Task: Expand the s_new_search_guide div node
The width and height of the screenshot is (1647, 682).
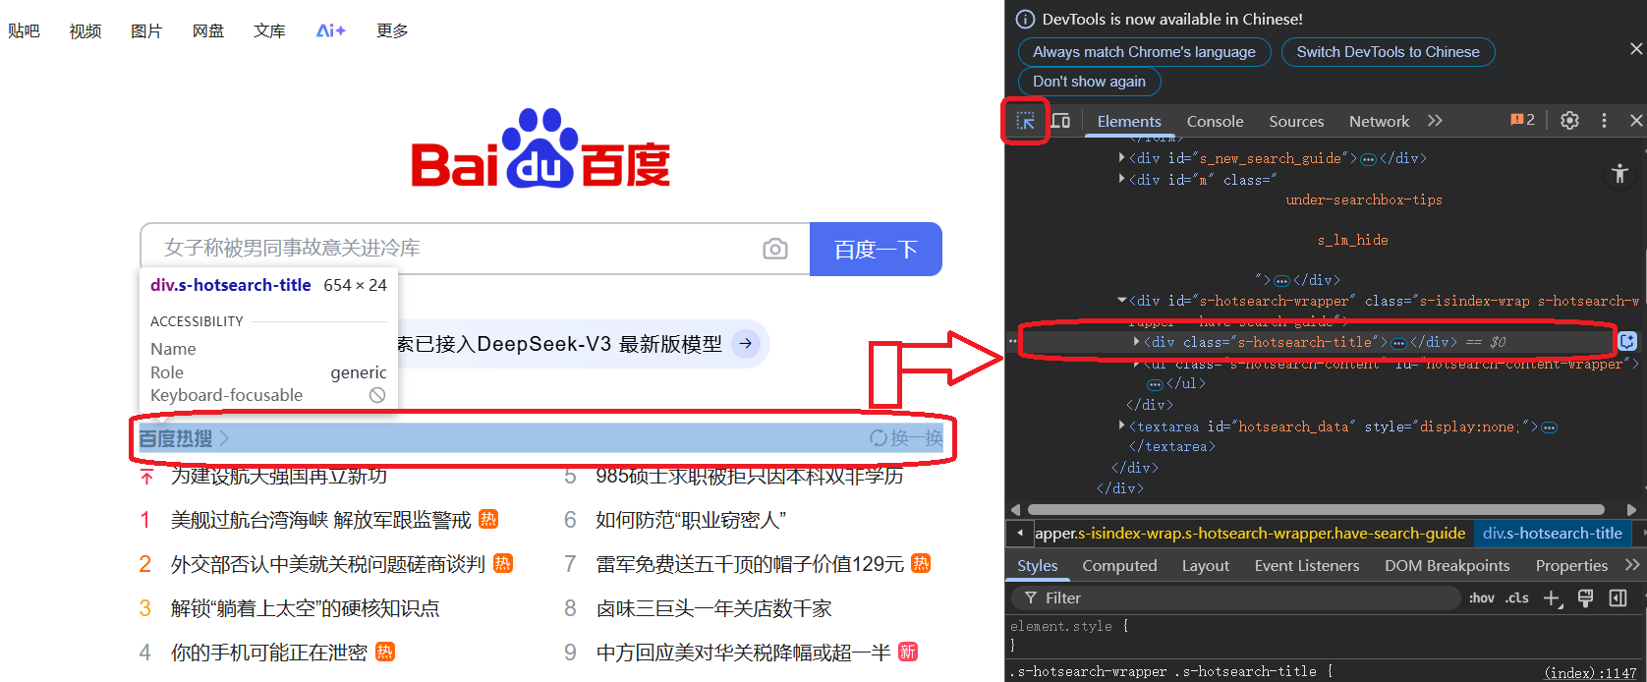Action: 1122,157
